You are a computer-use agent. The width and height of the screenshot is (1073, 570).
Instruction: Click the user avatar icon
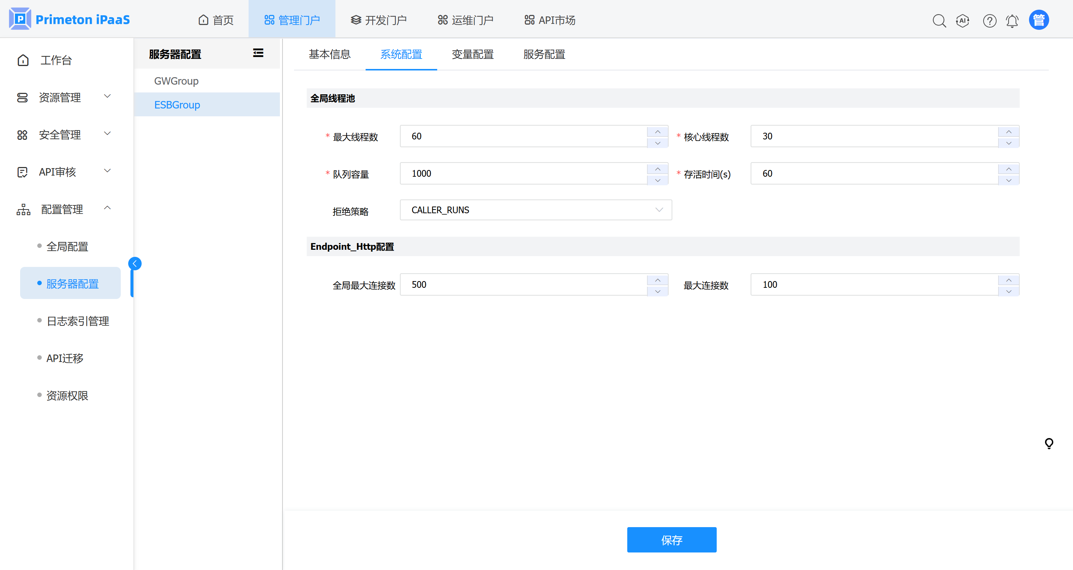[x=1039, y=20]
